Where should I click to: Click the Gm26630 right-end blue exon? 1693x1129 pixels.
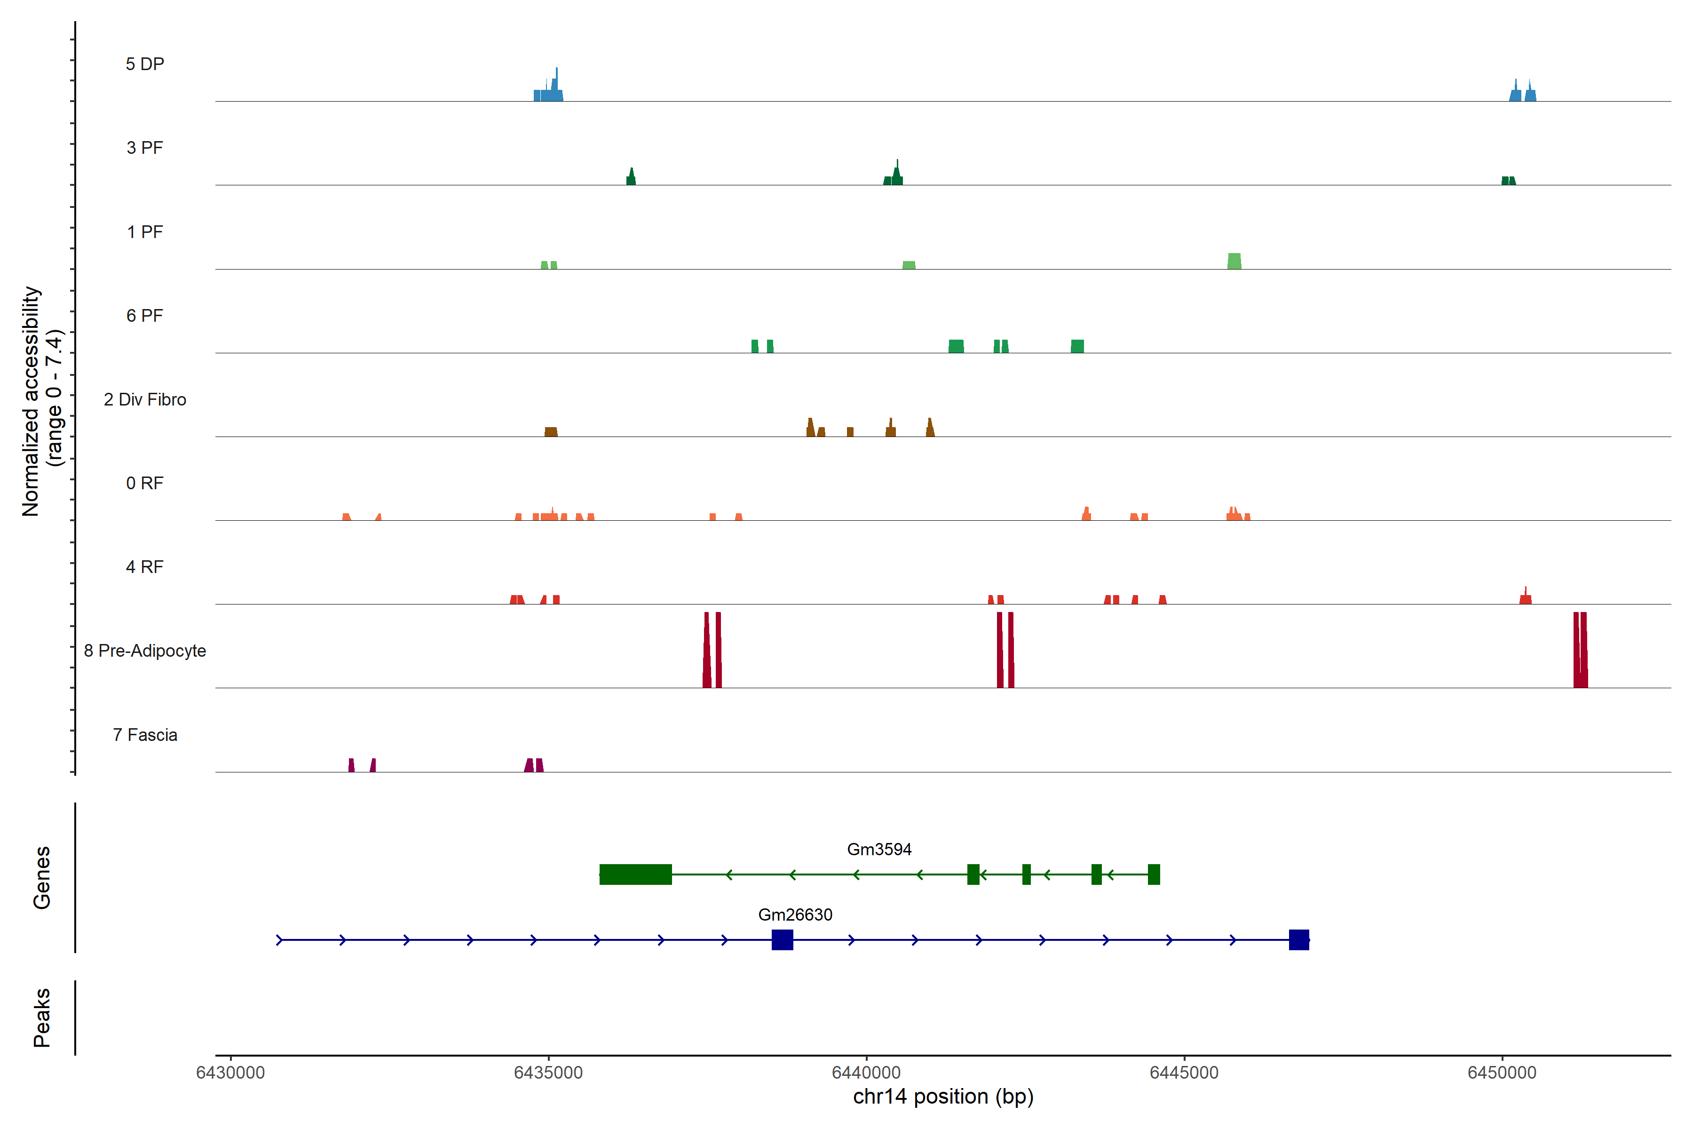click(x=1298, y=939)
